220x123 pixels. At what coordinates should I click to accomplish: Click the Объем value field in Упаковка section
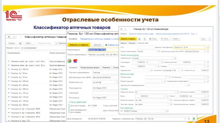pyautogui.click(x=182, y=96)
